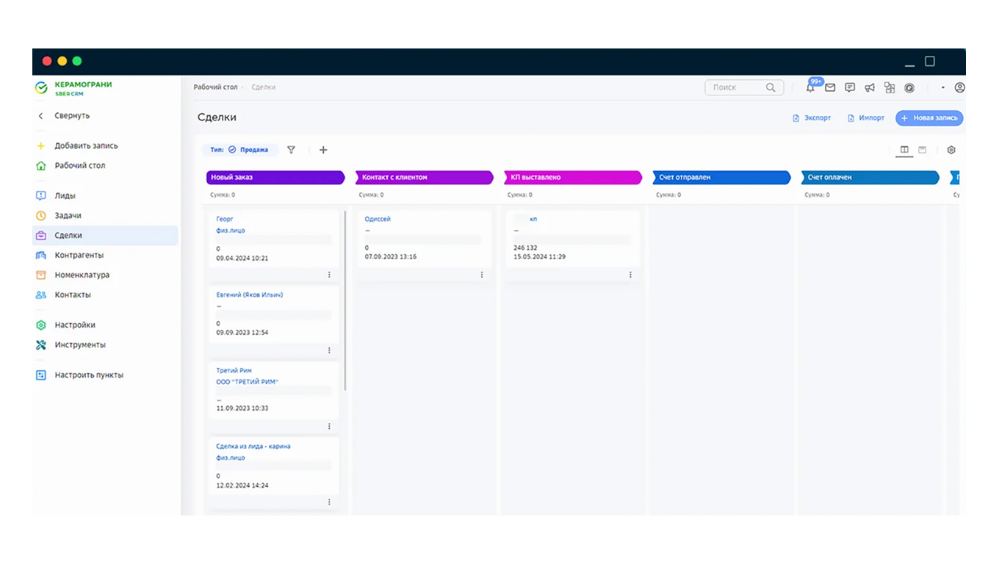Click the Новая запись button
This screenshot has height=564, width=999.
[928, 117]
